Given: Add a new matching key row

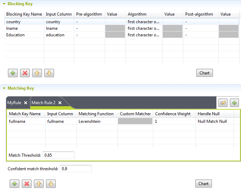Looking at the screenshot, I should coord(15,184).
